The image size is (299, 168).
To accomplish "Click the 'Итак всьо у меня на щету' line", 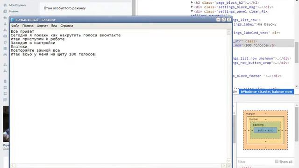I will point(53,54).
